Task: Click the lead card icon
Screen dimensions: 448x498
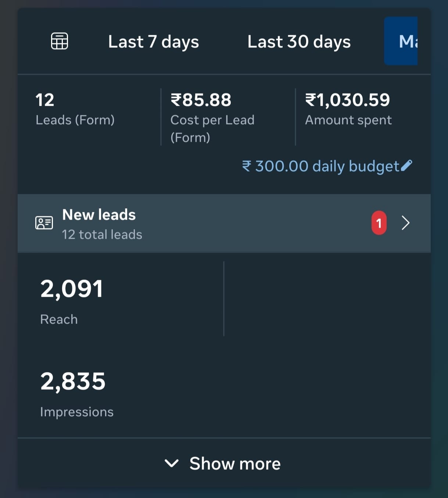Action: point(44,223)
